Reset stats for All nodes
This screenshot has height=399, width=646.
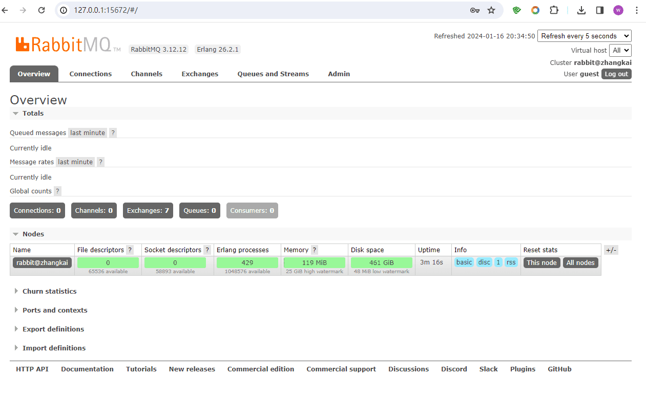580,262
